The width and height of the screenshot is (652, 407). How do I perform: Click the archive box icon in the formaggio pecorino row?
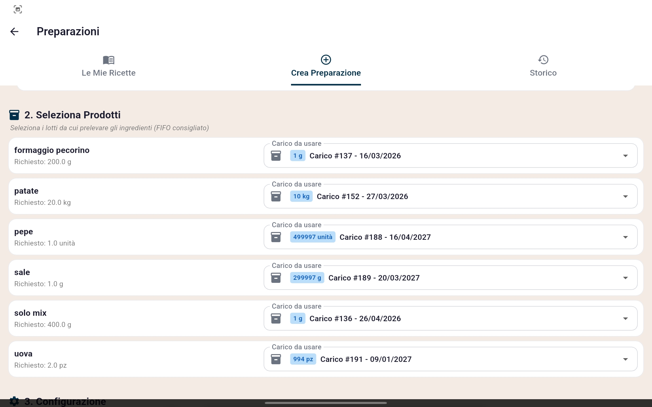click(x=276, y=156)
